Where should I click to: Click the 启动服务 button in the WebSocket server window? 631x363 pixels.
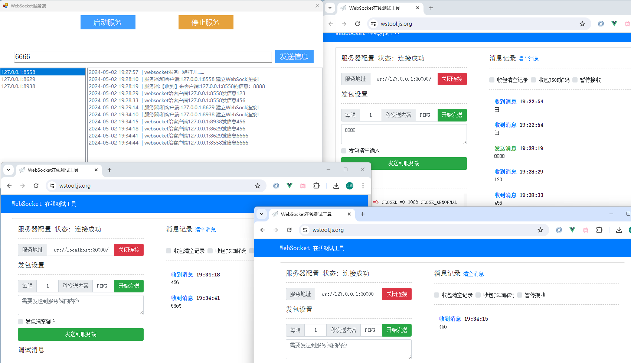tap(108, 22)
